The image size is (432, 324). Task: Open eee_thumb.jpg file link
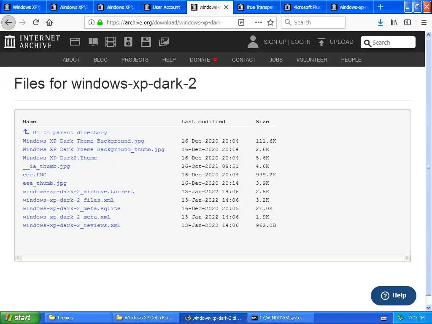(x=45, y=183)
